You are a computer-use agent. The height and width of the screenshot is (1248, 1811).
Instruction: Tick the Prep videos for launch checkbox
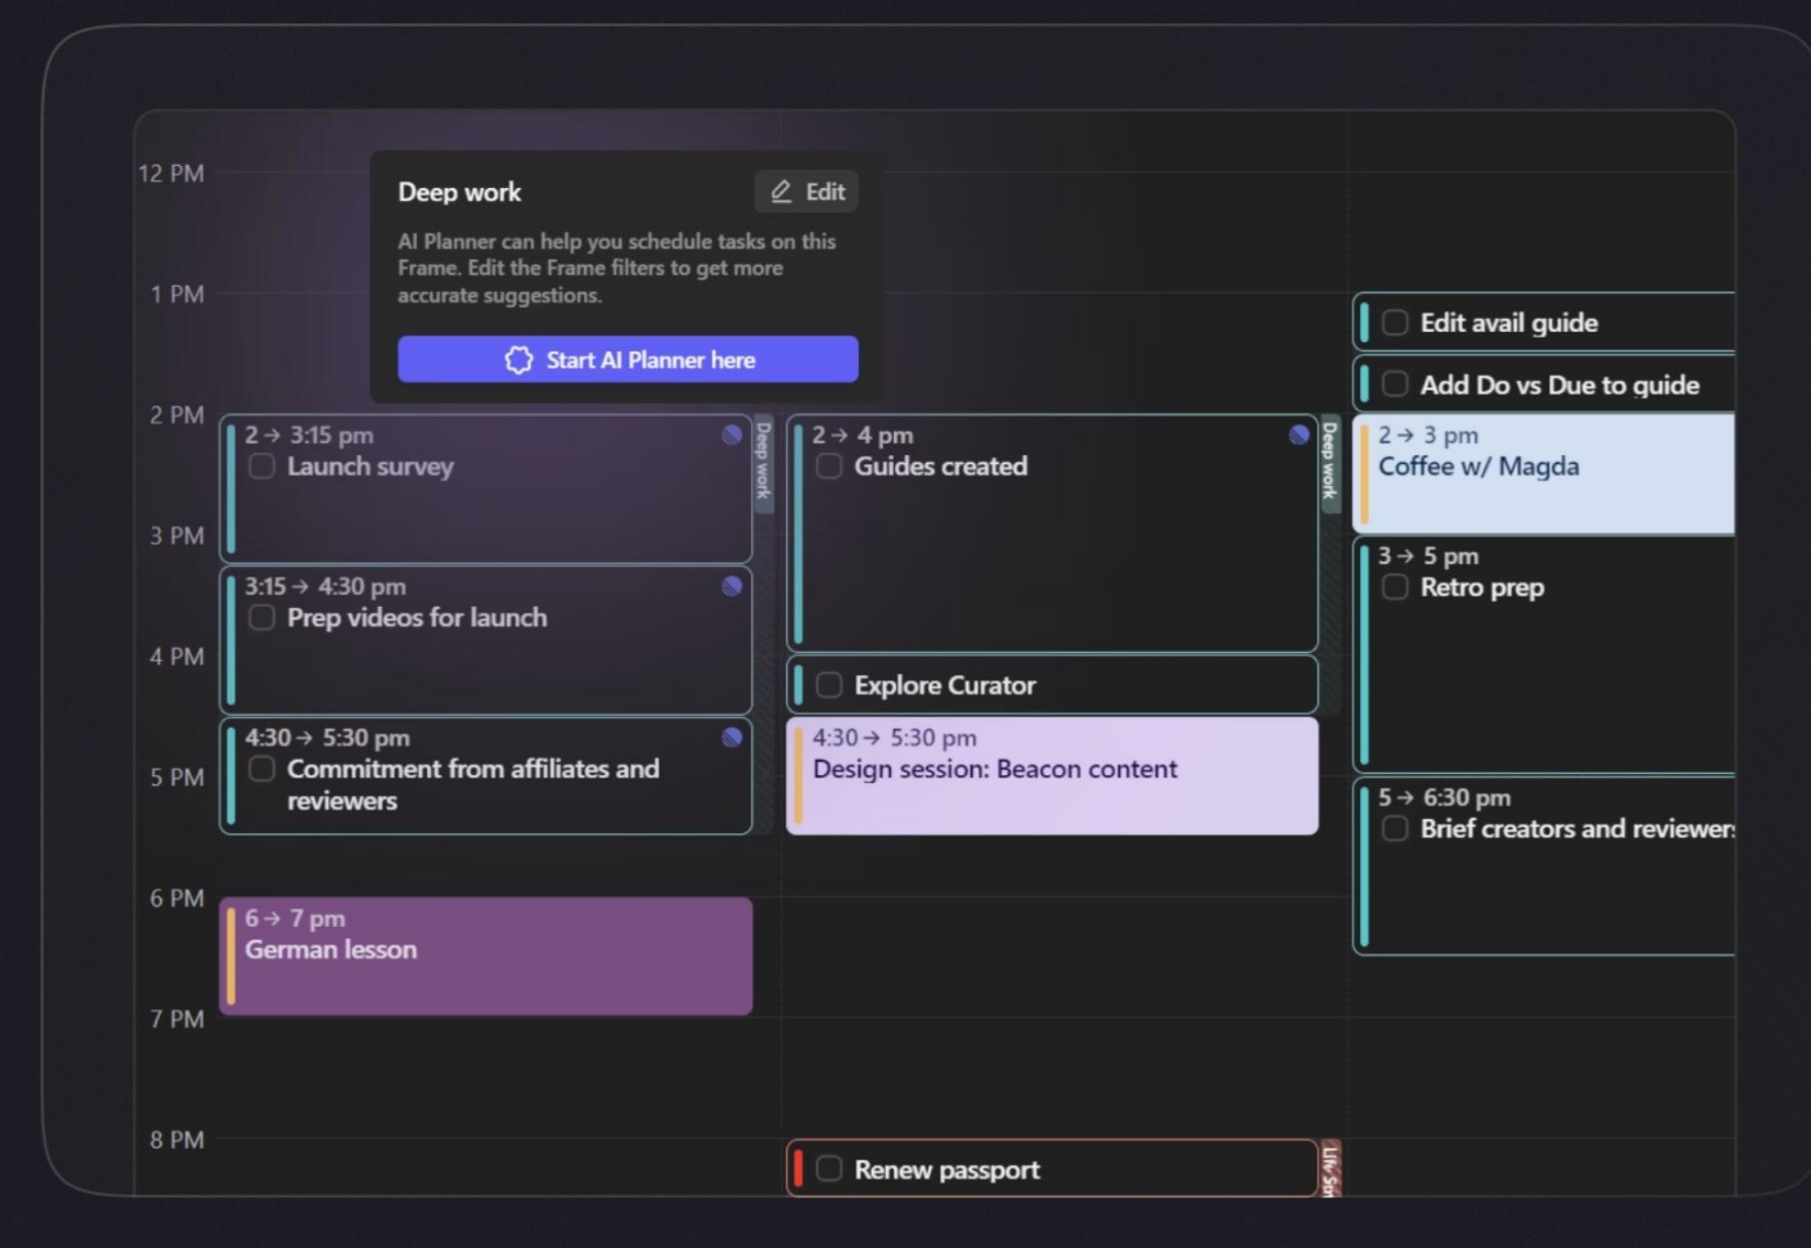click(262, 617)
